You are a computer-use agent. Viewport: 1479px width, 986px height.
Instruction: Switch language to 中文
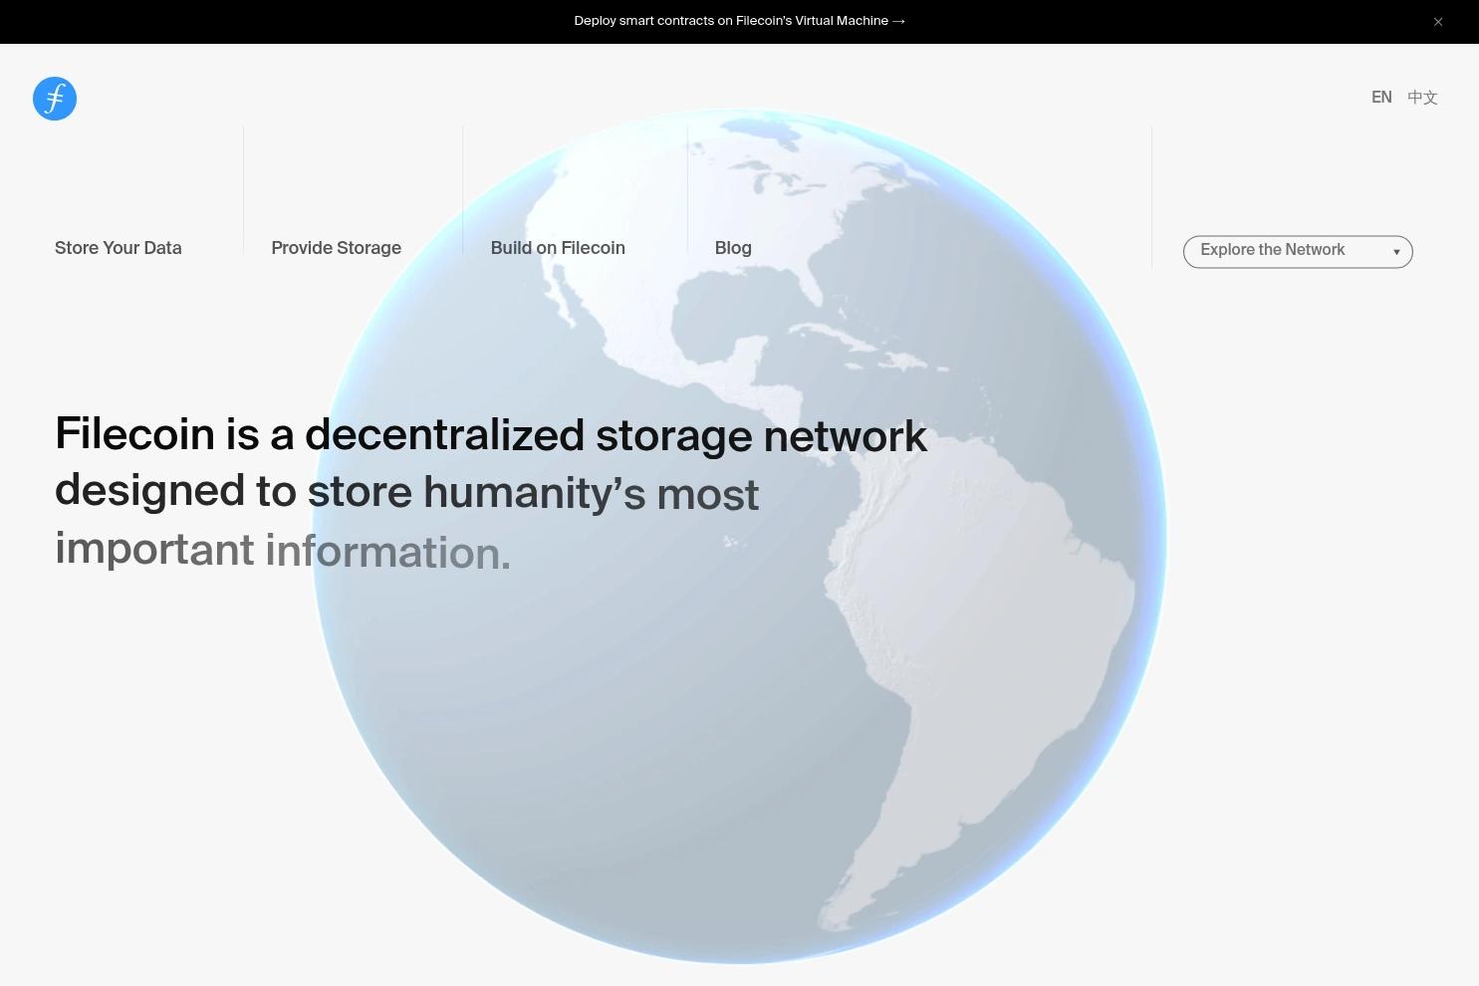tap(1422, 98)
